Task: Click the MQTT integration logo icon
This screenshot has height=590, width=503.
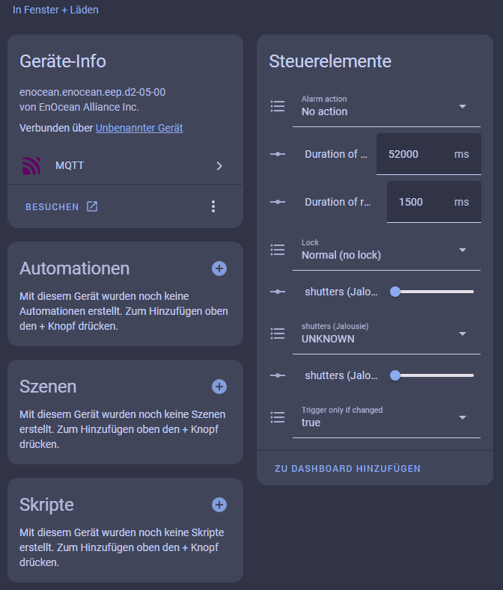Action: pyautogui.click(x=31, y=166)
